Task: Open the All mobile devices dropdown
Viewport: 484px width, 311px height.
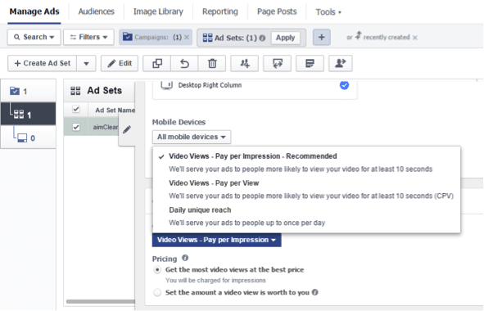Action: (x=192, y=137)
